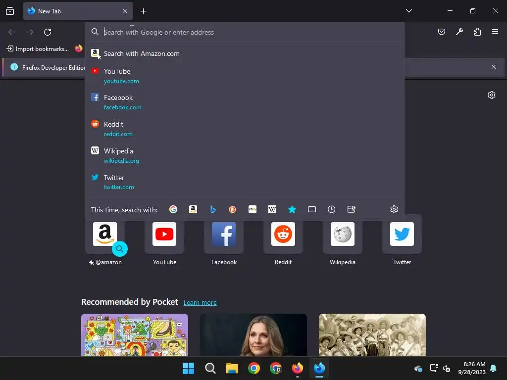Search this time with Amazon
The image size is (507, 380).
(193, 209)
